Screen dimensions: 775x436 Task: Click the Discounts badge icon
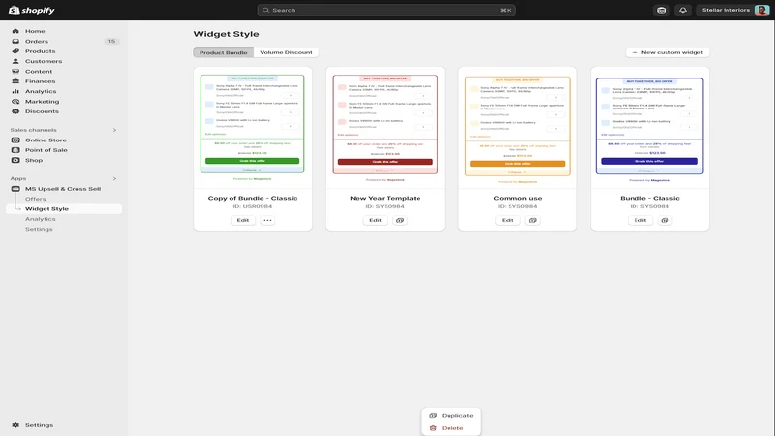point(15,111)
